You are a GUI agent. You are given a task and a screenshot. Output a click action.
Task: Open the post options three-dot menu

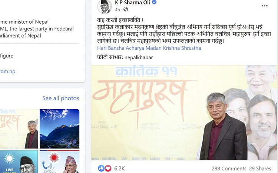click(264, 6)
